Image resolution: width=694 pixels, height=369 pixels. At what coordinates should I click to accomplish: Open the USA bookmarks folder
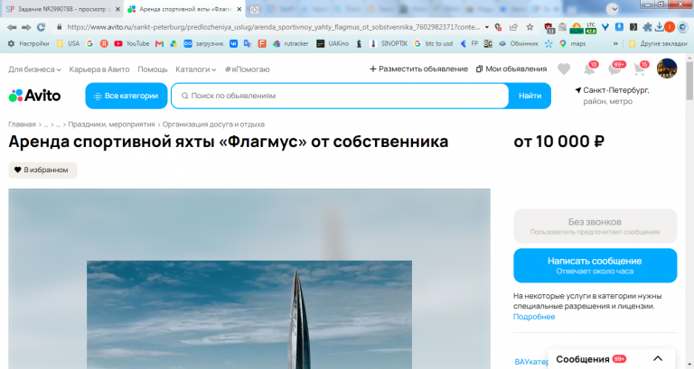[x=68, y=43]
